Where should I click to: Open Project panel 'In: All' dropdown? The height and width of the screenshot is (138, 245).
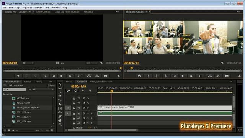[x=43, y=89]
